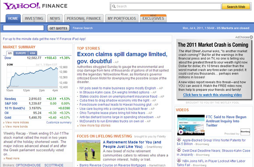The width and height of the screenshot is (254, 167).
Task: Open the Finance Search link
Action: click(83, 28)
